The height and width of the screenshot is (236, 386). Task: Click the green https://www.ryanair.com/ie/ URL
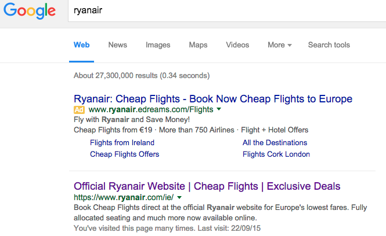[124, 197]
